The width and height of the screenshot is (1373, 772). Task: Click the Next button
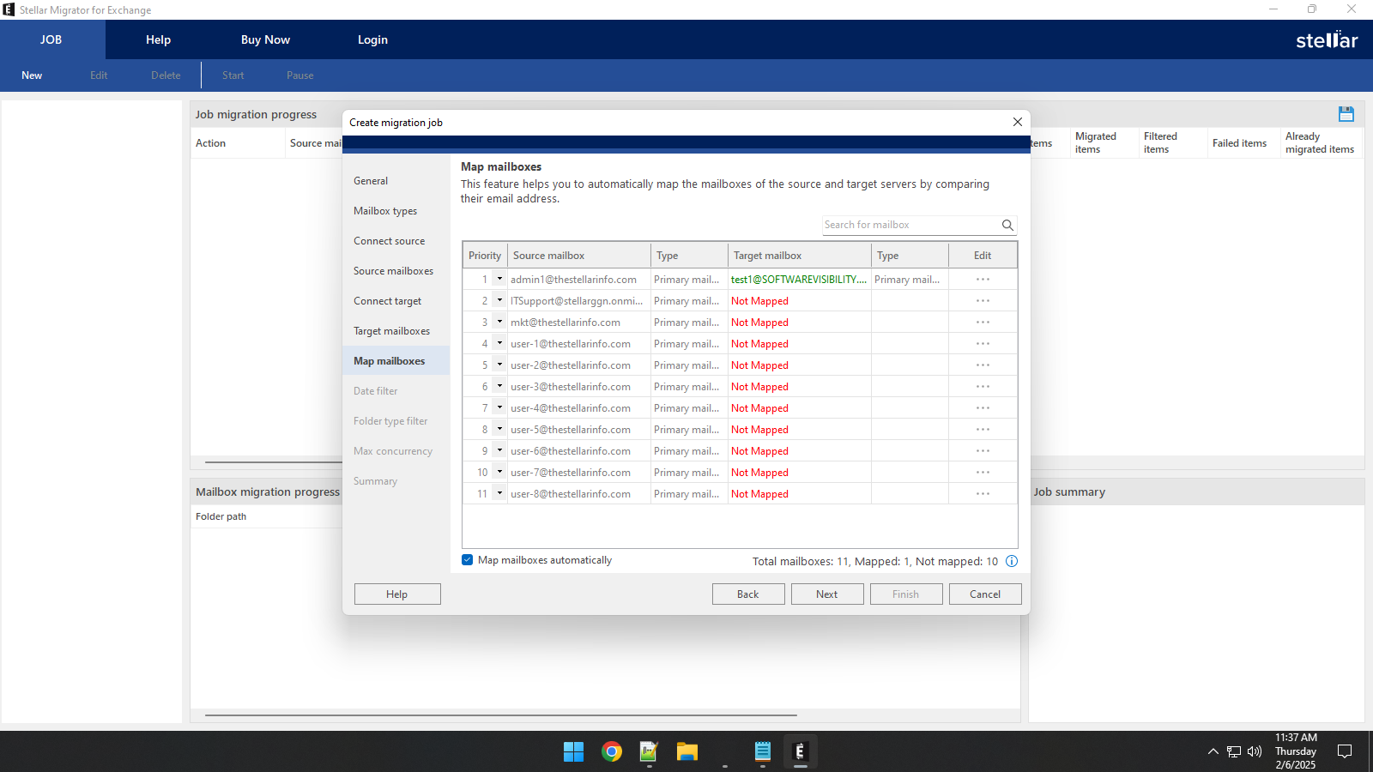827,594
